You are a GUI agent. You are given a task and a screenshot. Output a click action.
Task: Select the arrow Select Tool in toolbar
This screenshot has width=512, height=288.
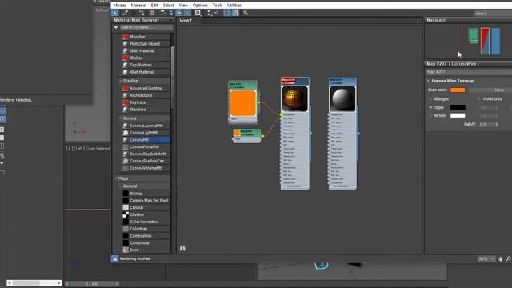[114, 13]
